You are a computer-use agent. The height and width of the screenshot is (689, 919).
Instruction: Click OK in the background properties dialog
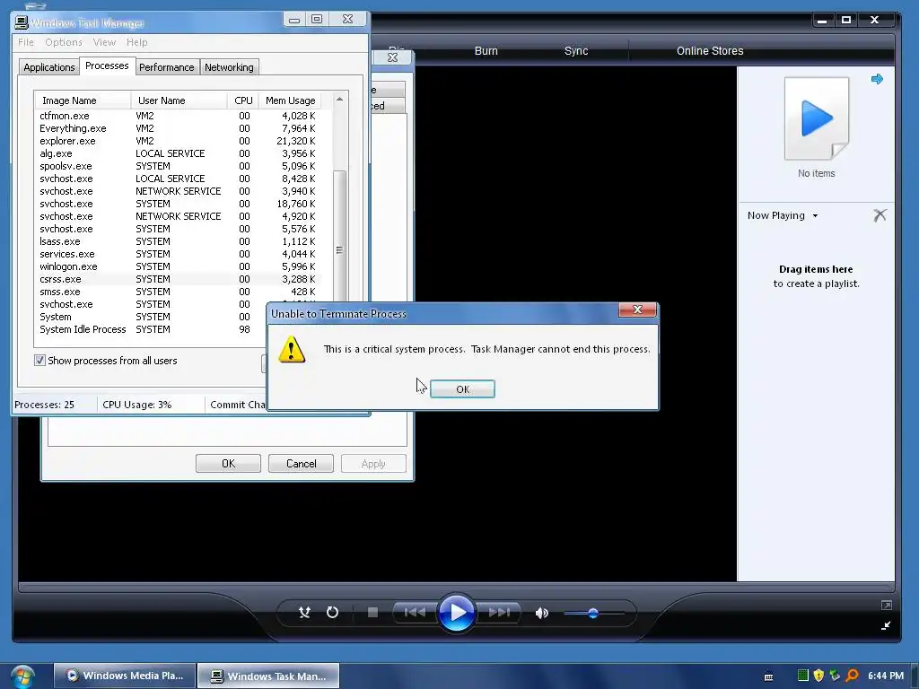point(228,464)
